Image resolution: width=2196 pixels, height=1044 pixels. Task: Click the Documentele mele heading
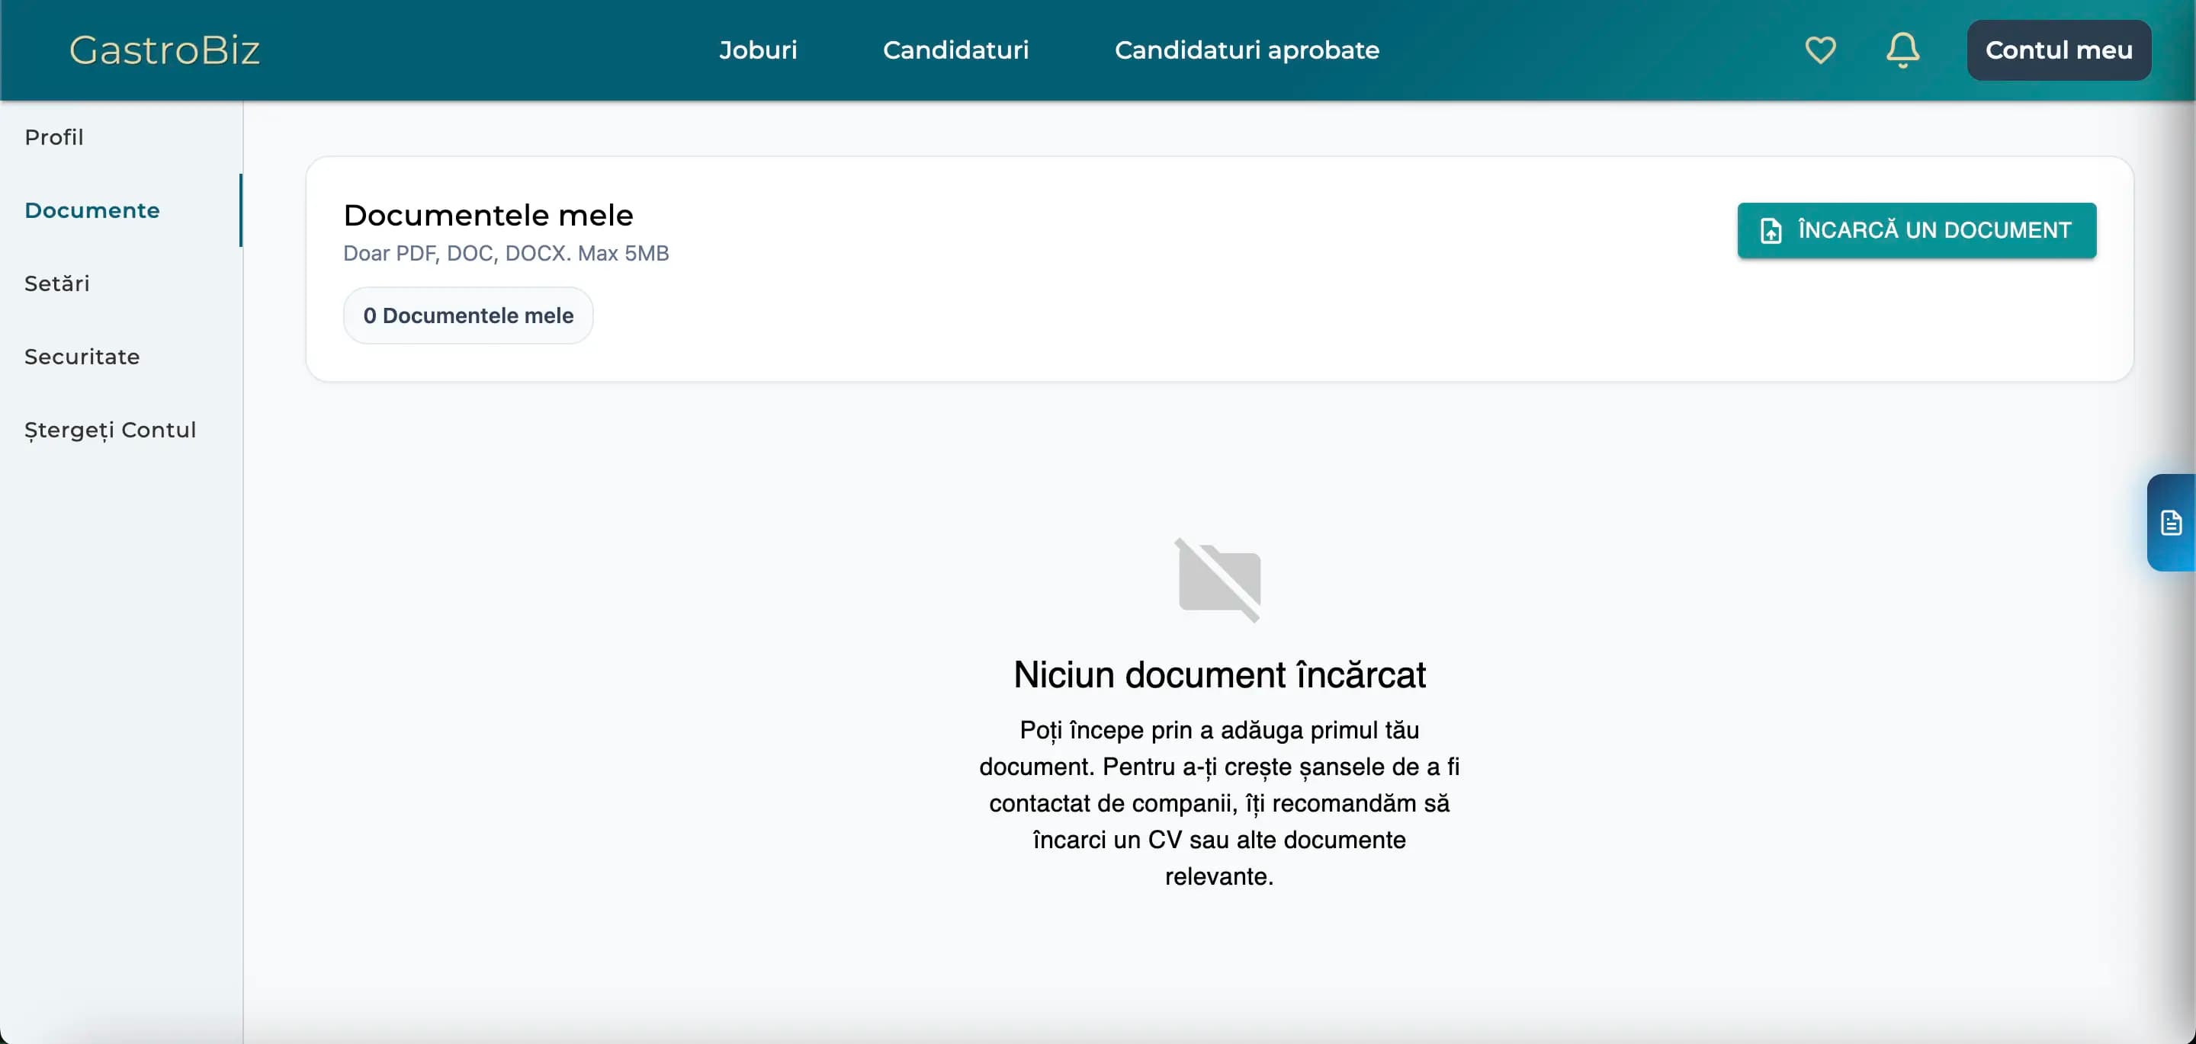click(489, 215)
